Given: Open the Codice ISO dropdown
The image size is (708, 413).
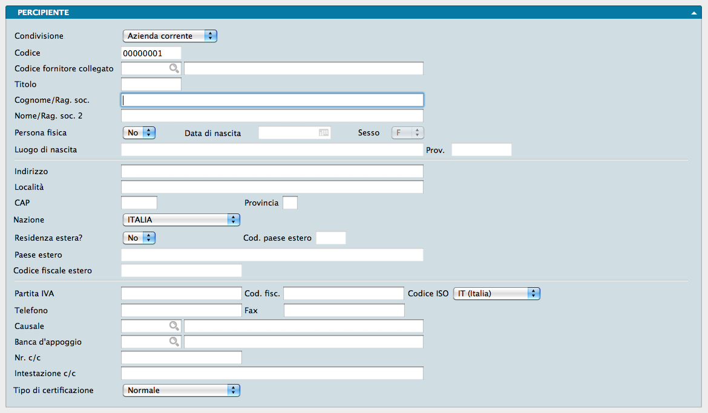Looking at the screenshot, I should [496, 294].
